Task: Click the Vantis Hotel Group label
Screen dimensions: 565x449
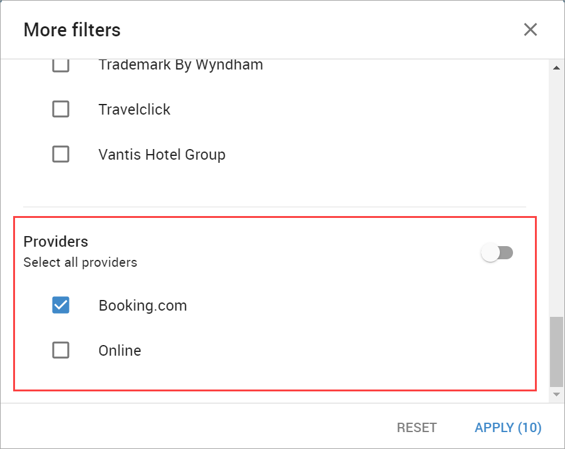Action: click(x=162, y=155)
